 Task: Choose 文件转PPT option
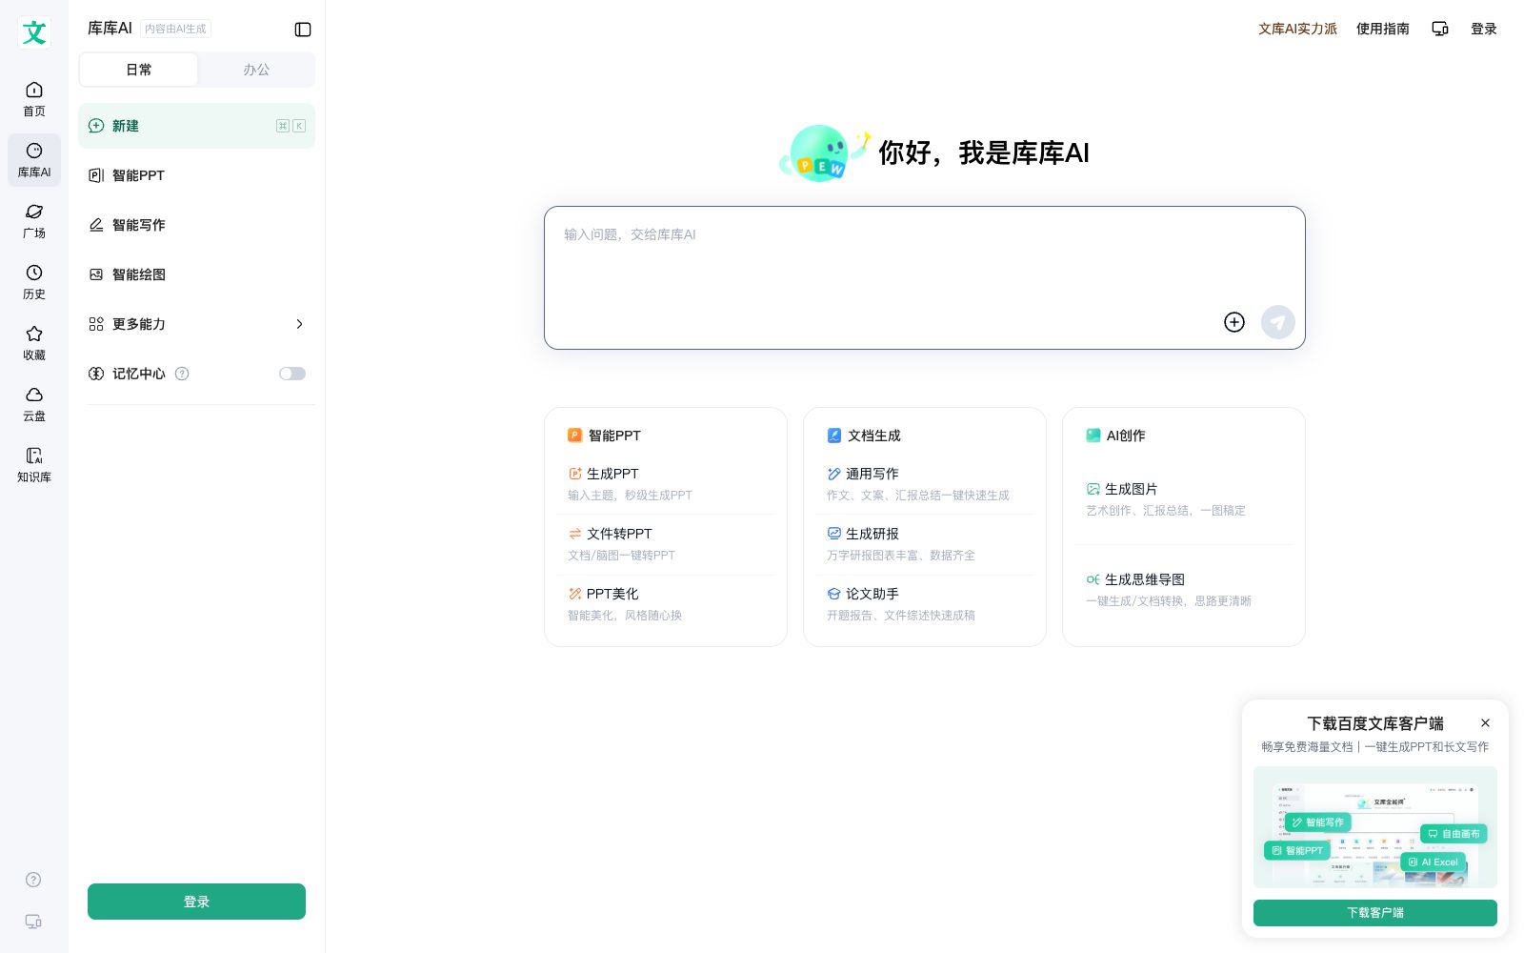tap(666, 543)
